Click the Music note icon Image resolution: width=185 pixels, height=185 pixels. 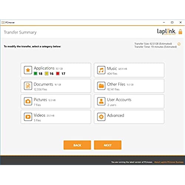(101, 70)
